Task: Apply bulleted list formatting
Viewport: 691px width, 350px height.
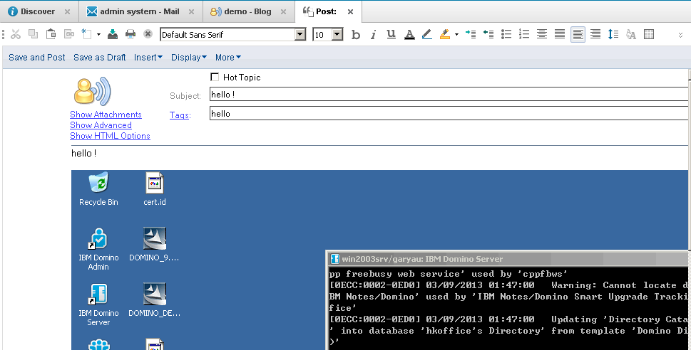Action: click(506, 34)
